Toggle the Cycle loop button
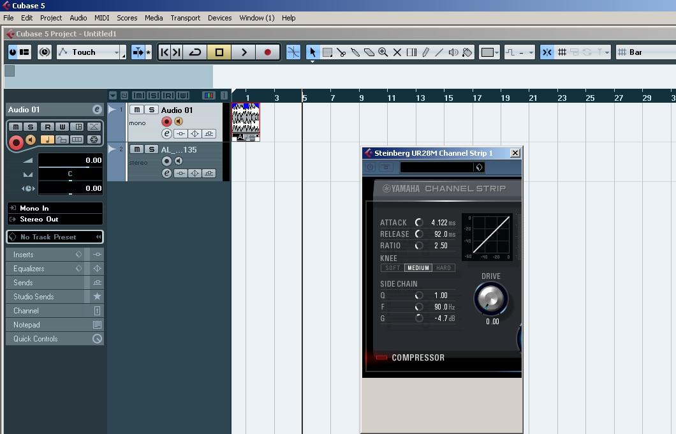The height and width of the screenshot is (434, 676). click(195, 52)
